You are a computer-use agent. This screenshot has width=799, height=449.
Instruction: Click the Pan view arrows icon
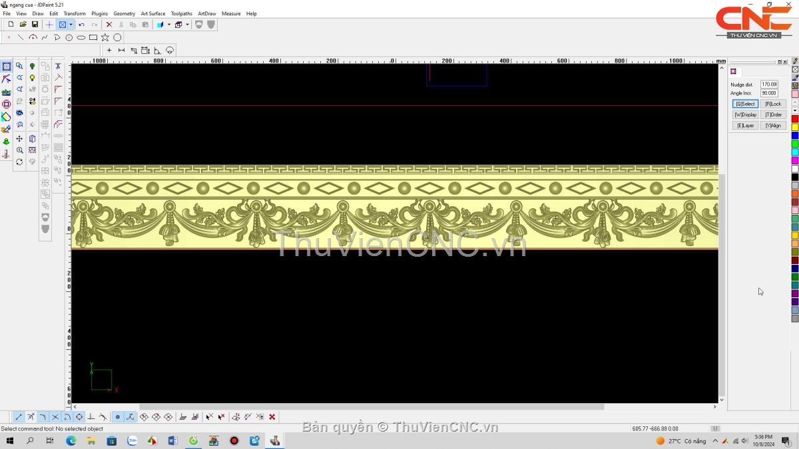point(19,139)
